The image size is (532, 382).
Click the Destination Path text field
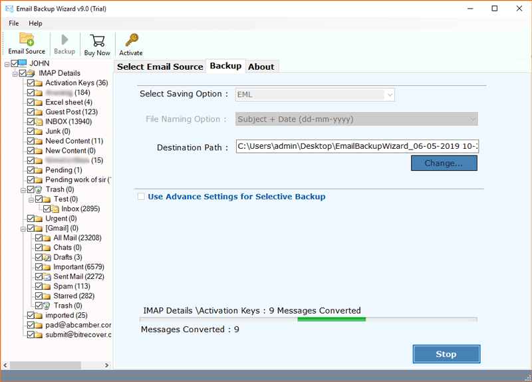(x=357, y=147)
